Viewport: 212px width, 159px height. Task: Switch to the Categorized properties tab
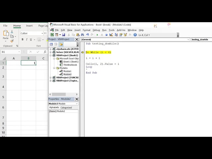coord(66,108)
